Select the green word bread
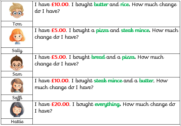The width and height of the screenshot is (181, 126). [98, 57]
